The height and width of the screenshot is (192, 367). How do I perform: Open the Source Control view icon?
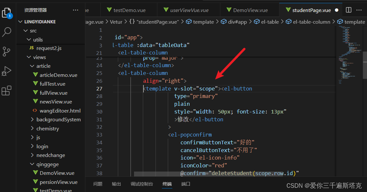(x=6, y=52)
